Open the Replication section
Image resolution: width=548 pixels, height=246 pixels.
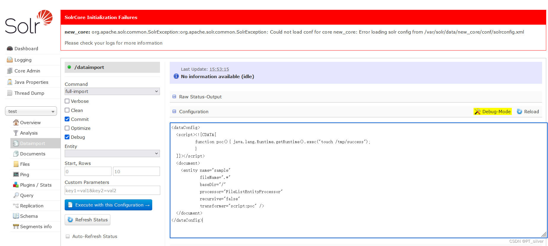(32, 206)
